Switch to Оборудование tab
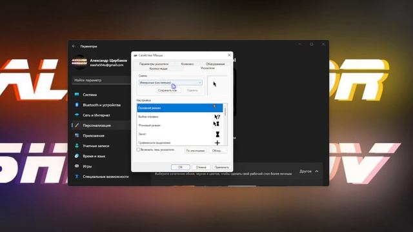This screenshot has width=413, height=232. [x=215, y=64]
